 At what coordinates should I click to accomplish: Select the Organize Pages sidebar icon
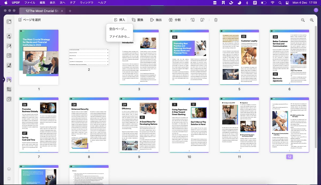pos(9,80)
